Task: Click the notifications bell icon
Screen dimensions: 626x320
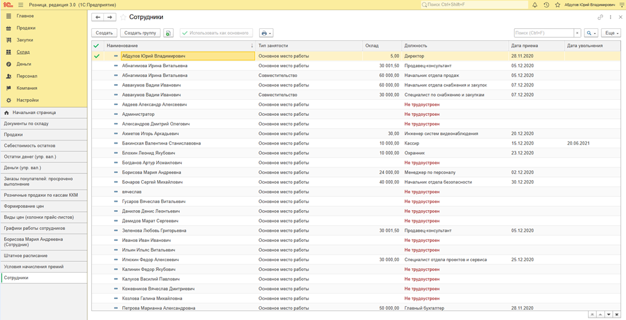Action: click(x=535, y=5)
